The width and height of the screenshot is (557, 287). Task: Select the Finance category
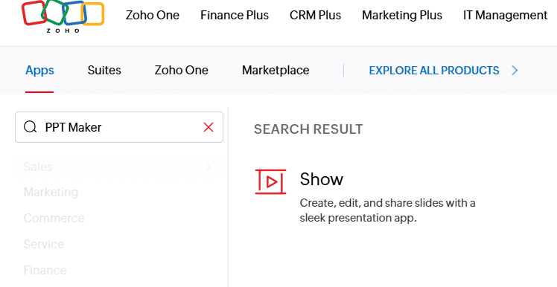(45, 271)
